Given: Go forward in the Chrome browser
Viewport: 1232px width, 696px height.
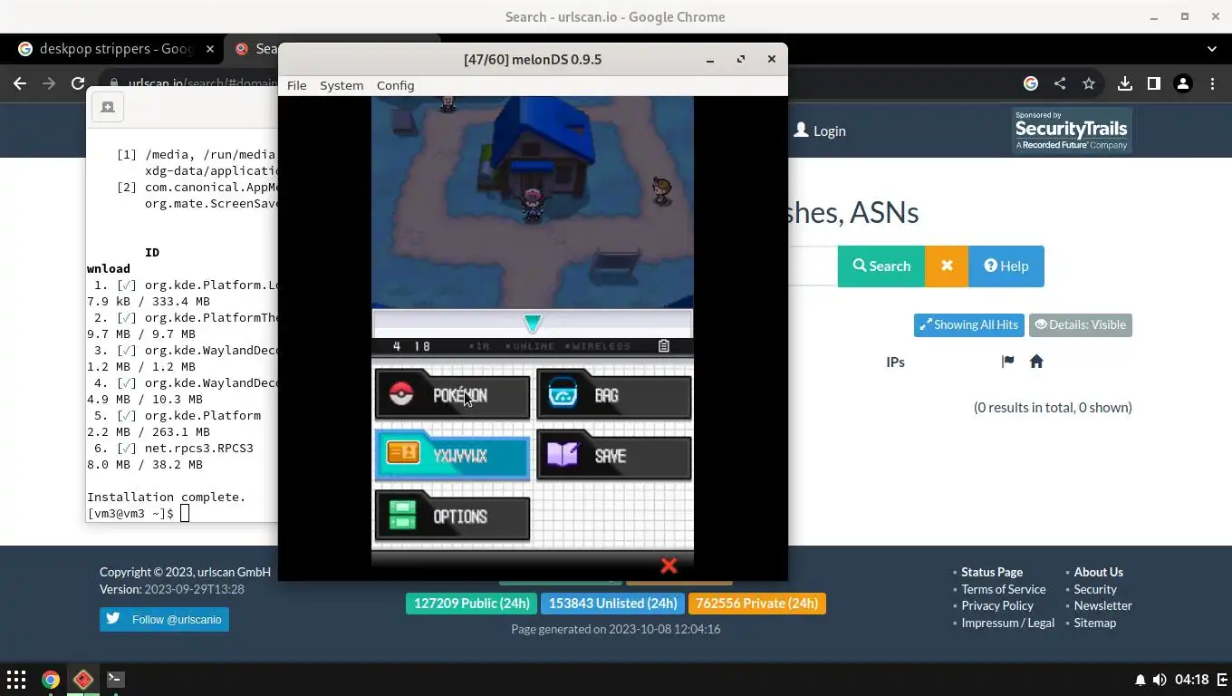Looking at the screenshot, I should coord(49,83).
